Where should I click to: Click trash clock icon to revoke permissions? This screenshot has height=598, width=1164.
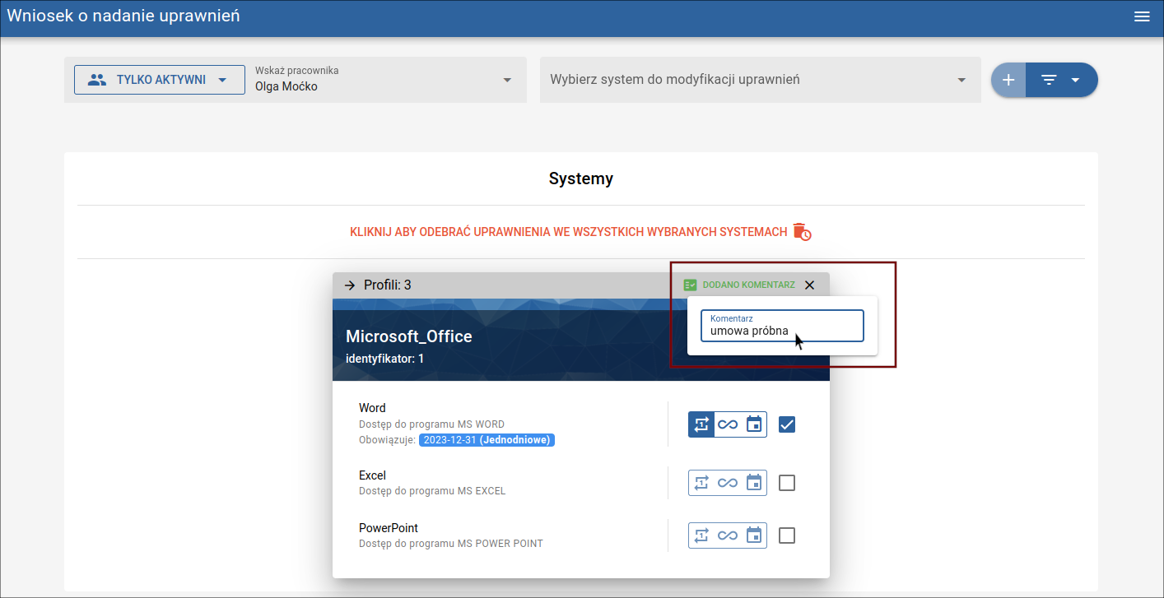pos(802,232)
